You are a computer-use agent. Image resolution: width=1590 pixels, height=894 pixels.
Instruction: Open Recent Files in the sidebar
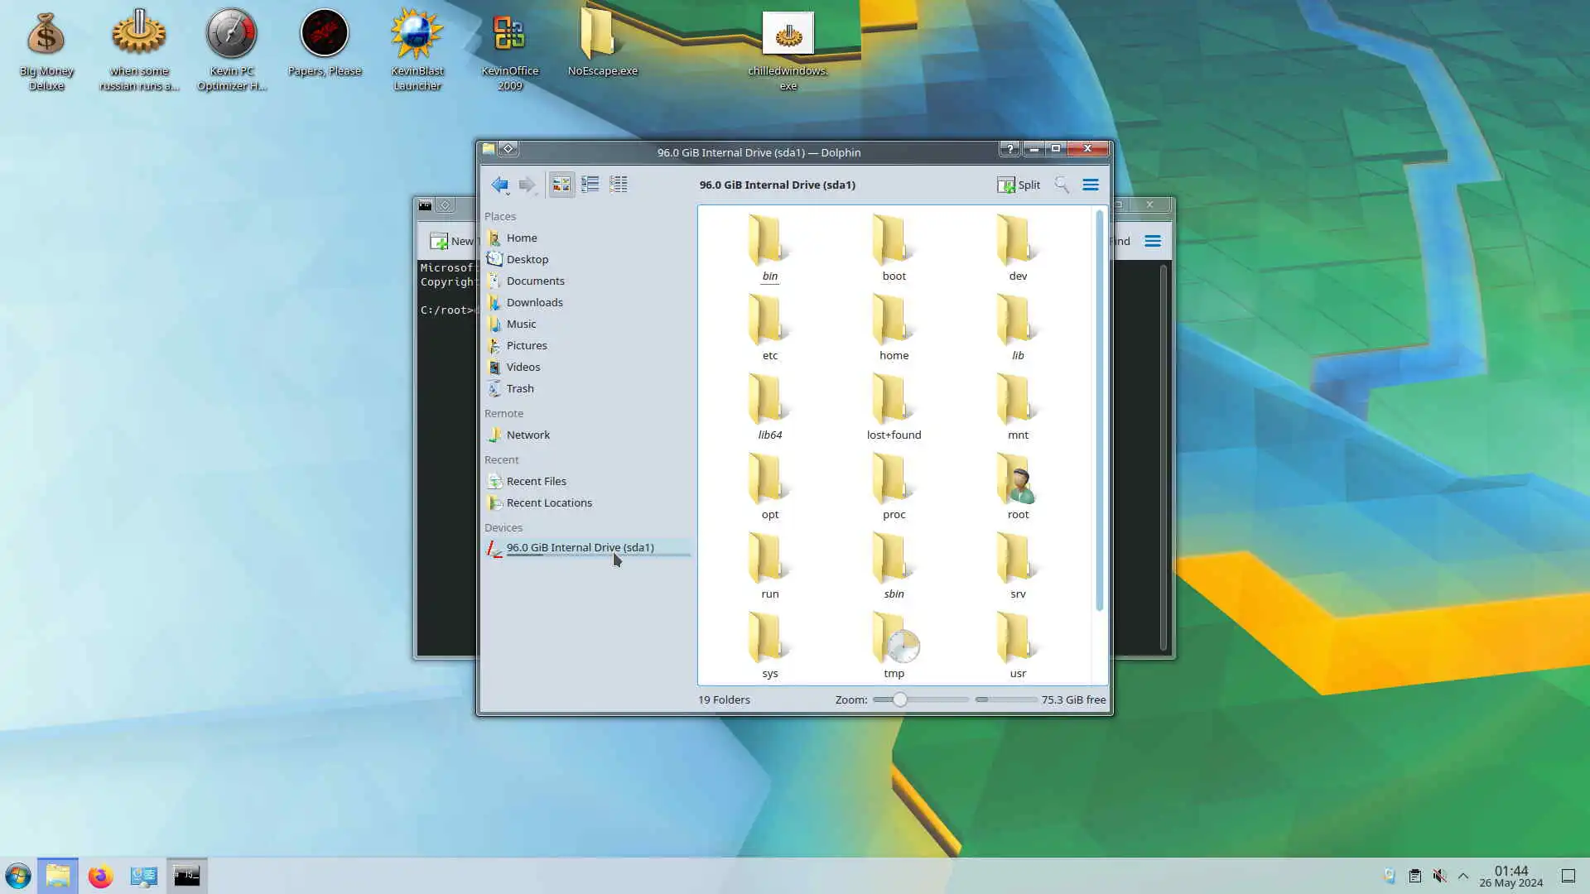click(x=536, y=481)
